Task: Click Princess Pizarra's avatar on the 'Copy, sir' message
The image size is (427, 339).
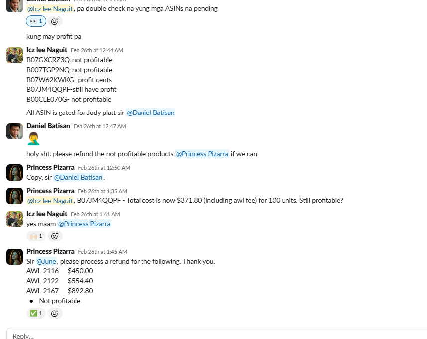Action: (15, 172)
